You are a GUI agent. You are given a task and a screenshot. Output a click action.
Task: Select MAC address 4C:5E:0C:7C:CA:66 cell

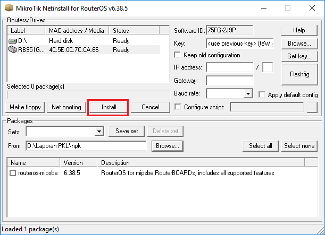coord(74,50)
